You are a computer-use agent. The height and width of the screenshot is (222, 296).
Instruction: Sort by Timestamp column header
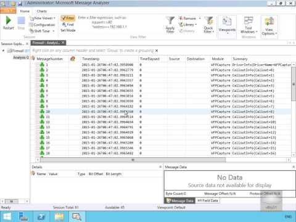click(91, 59)
